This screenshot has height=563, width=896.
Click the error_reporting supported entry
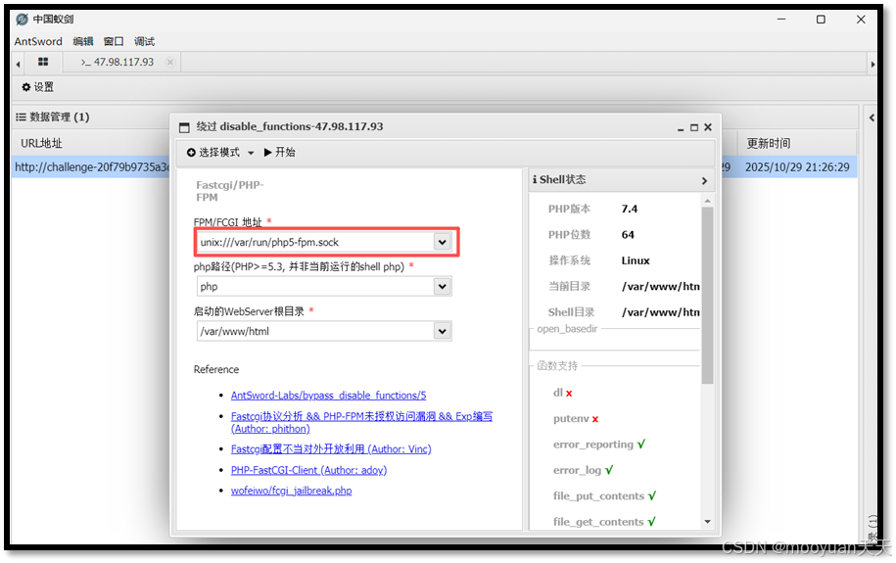pos(599,445)
